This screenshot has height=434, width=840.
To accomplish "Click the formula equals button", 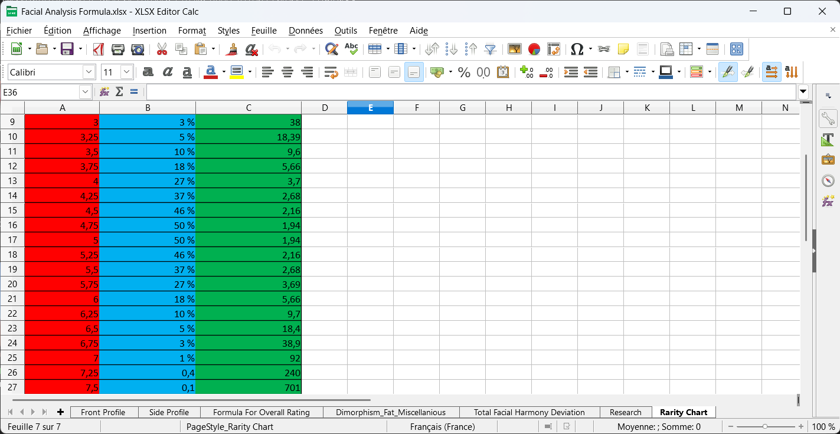I will (134, 92).
